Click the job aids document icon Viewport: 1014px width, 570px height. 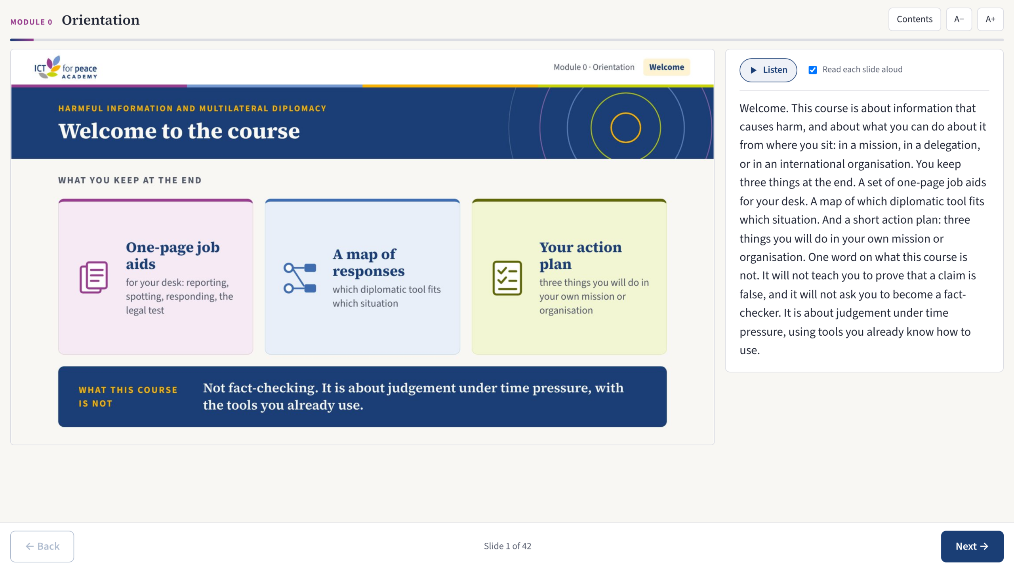(93, 277)
